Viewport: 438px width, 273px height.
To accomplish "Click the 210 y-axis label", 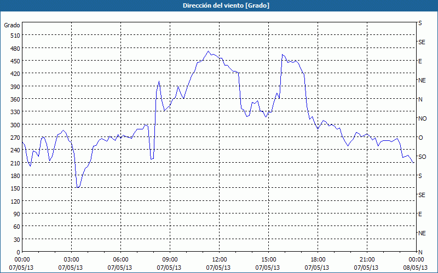I will click(16, 163).
